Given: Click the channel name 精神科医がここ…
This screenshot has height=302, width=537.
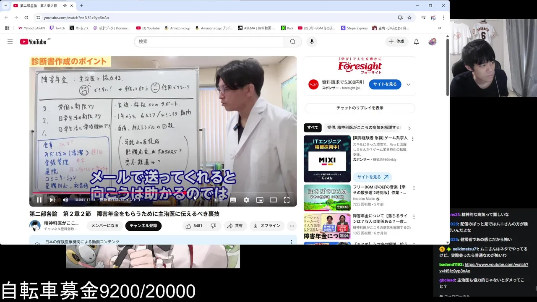Looking at the screenshot, I should (x=61, y=223).
